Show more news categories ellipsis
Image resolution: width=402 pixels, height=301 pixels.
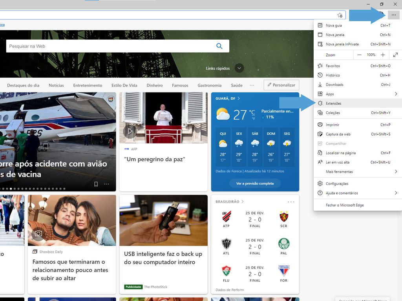pyautogui.click(x=252, y=85)
